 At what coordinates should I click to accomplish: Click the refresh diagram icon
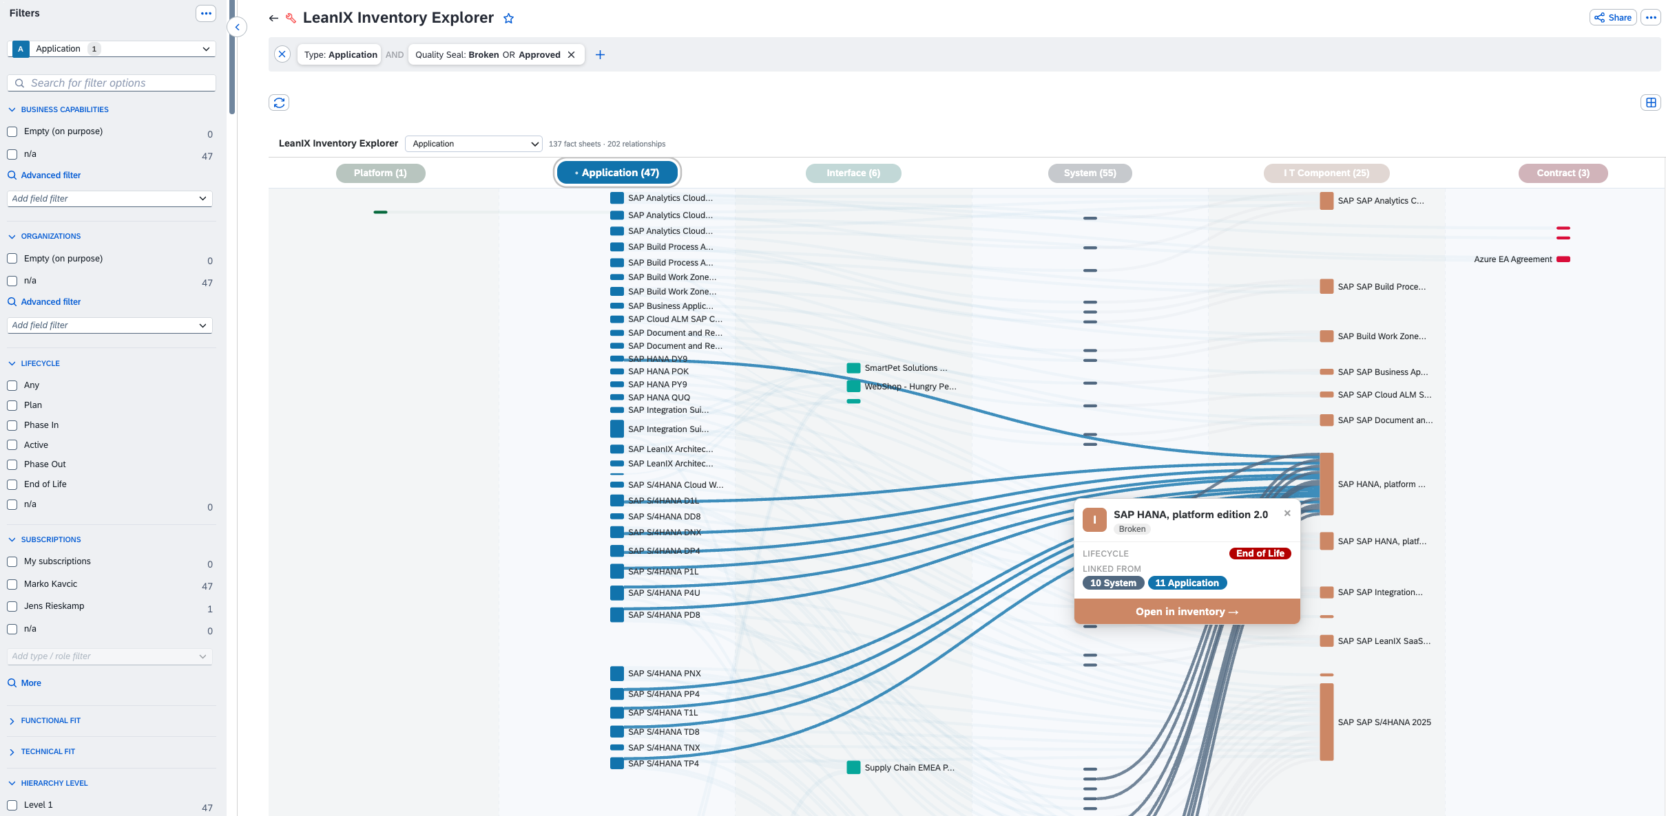tap(279, 103)
